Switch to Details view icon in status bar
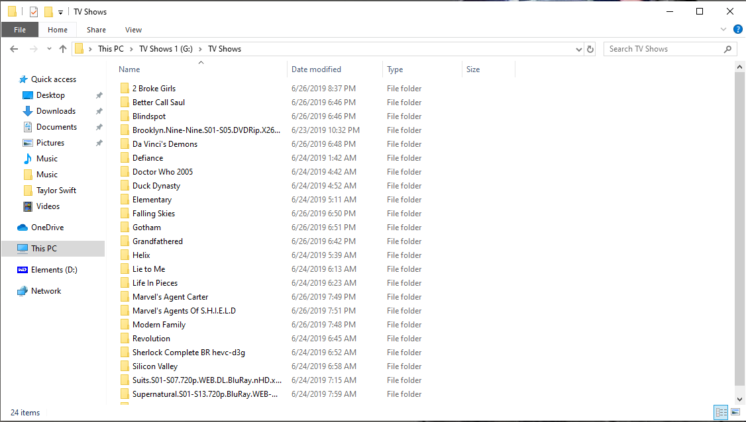The width and height of the screenshot is (746, 422). tap(721, 413)
